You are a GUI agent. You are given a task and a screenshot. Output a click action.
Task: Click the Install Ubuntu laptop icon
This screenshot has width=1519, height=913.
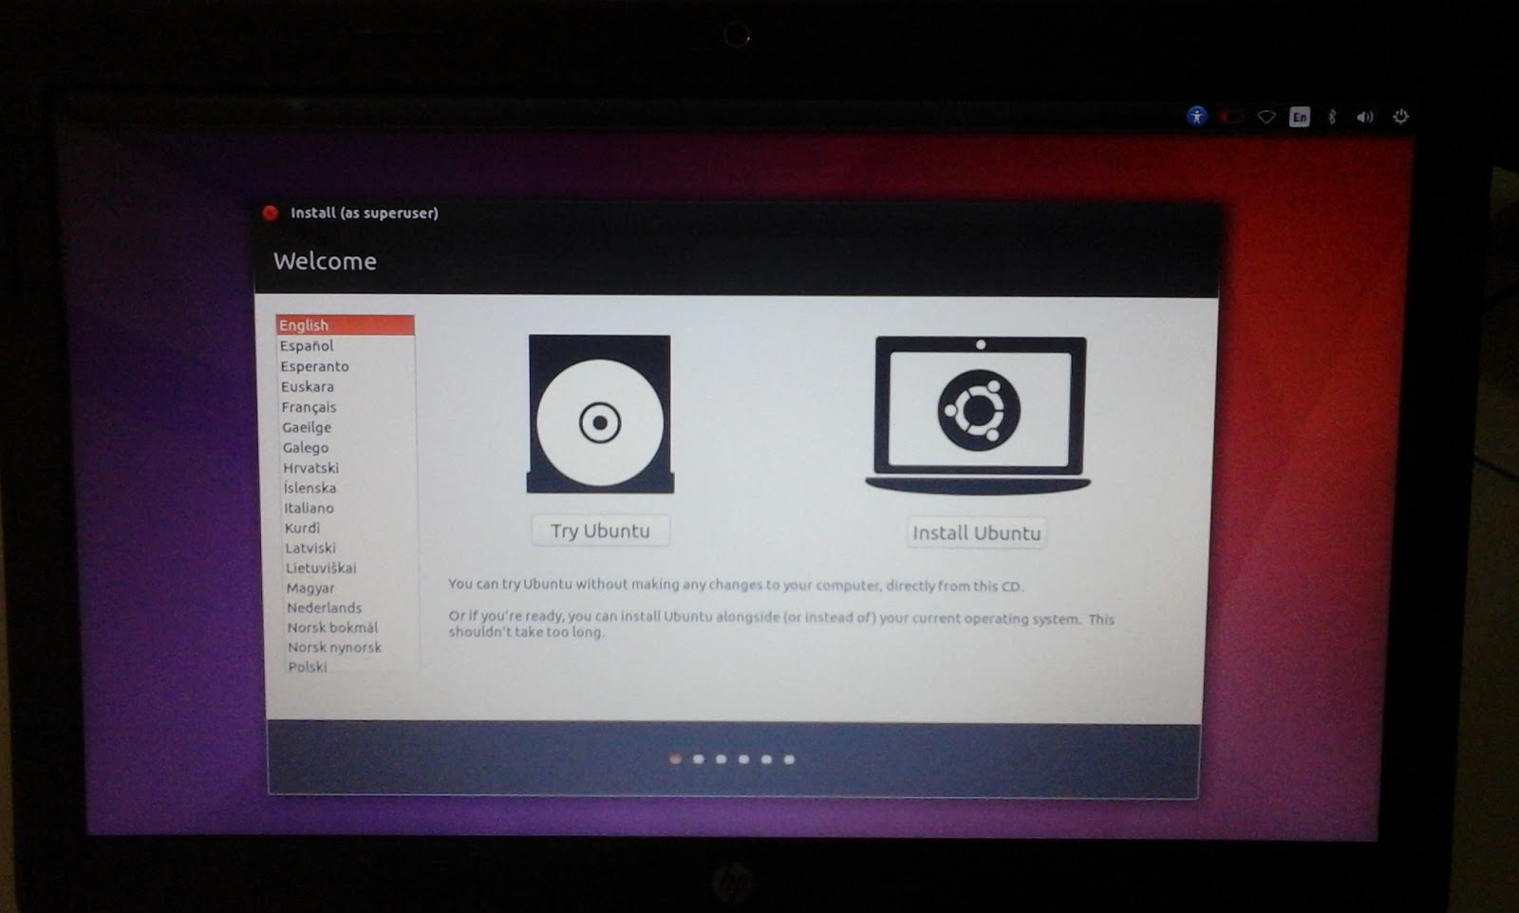pyautogui.click(x=983, y=410)
